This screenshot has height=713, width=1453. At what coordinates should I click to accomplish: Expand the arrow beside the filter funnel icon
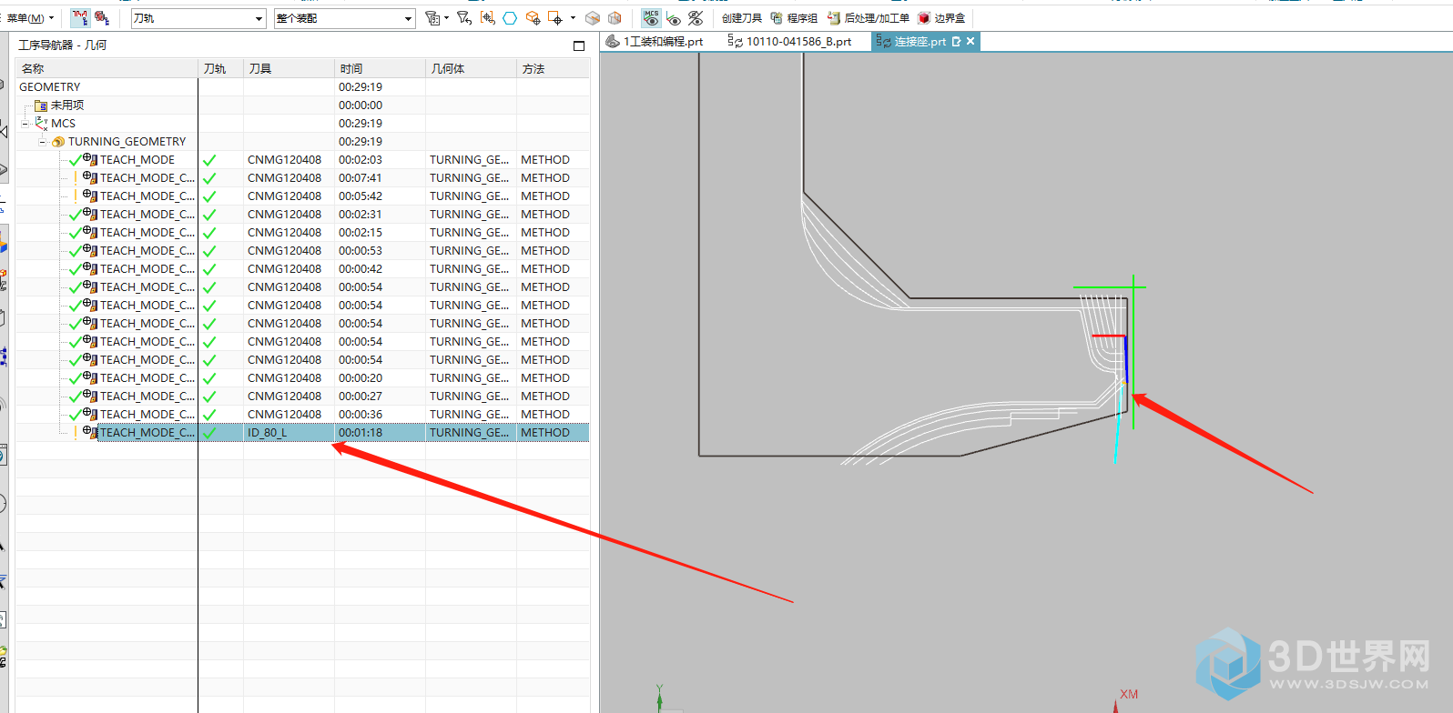[x=446, y=18]
